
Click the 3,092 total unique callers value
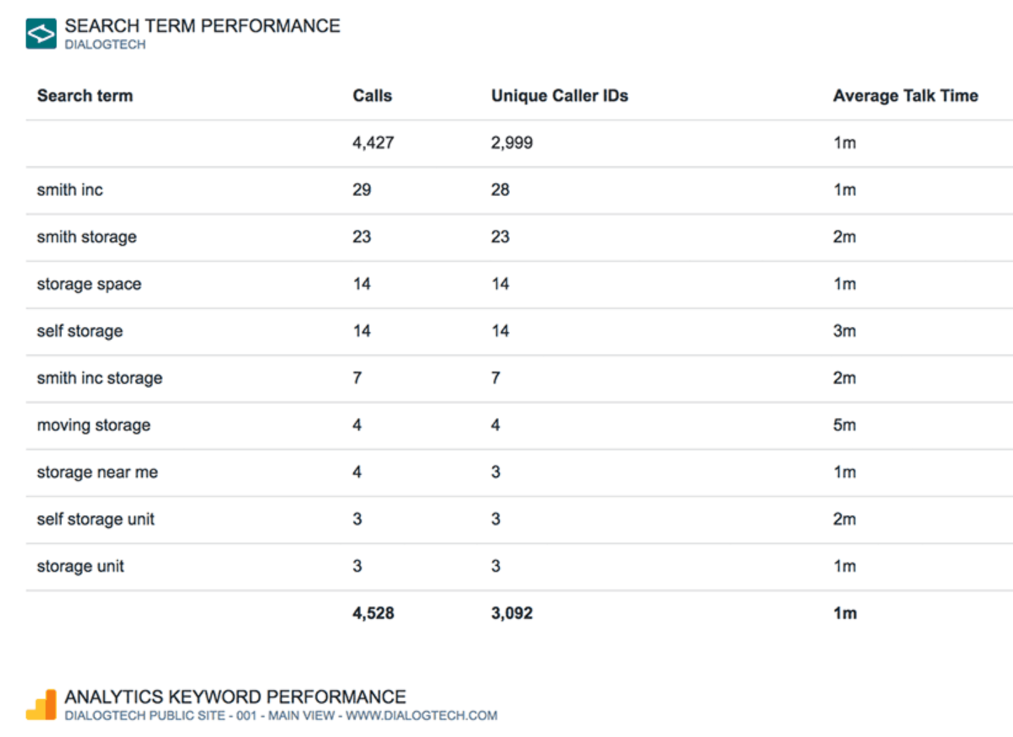click(512, 613)
